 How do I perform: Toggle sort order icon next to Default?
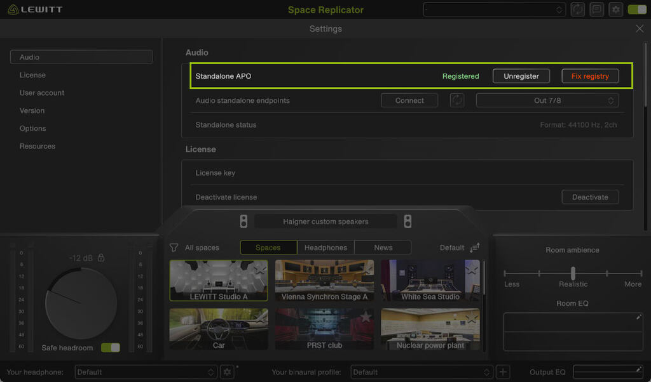474,247
